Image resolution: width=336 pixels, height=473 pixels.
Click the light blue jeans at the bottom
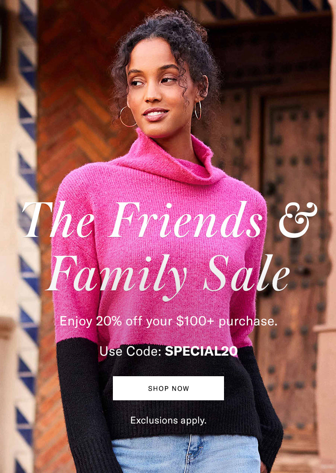185,454
